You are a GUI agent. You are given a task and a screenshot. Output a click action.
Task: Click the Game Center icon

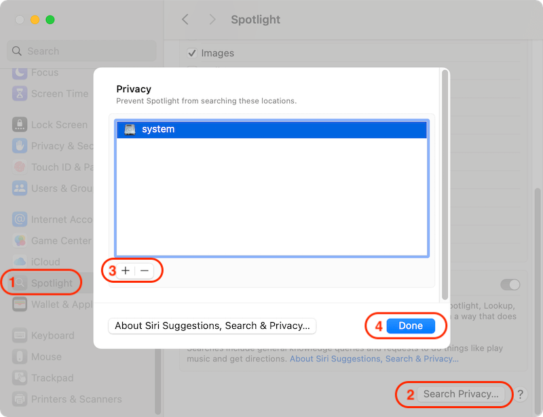pyautogui.click(x=20, y=241)
